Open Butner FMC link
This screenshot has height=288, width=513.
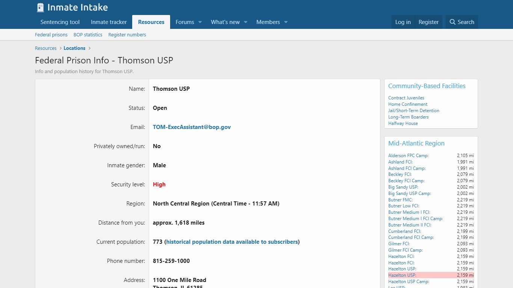click(x=400, y=200)
